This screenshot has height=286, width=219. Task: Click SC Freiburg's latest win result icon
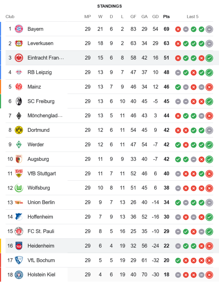click(x=209, y=101)
